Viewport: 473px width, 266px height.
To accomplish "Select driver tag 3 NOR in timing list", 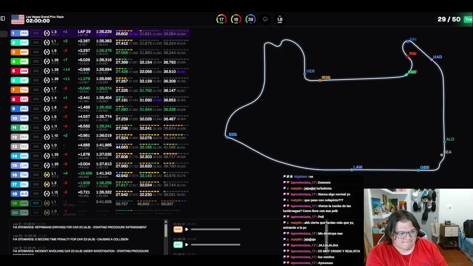I will pos(20,52).
